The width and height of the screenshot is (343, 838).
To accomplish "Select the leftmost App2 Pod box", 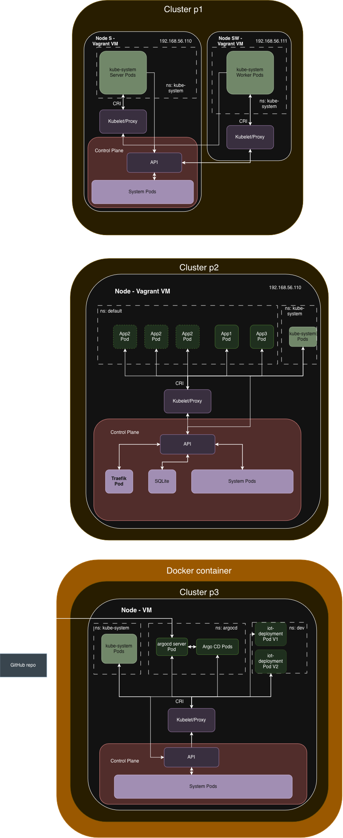I will point(125,336).
